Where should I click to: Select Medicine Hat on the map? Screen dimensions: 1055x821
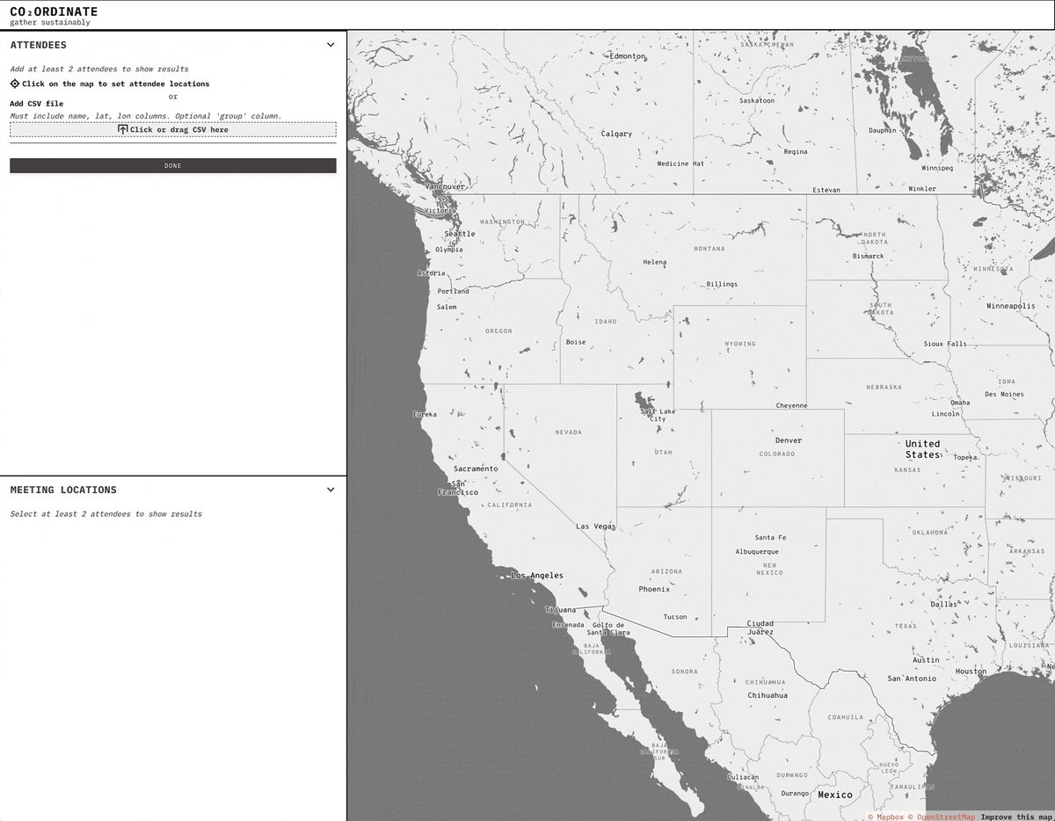[x=680, y=163]
